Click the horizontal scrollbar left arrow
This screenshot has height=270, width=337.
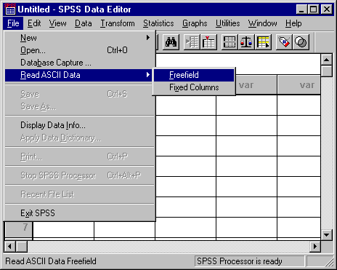[9, 247]
